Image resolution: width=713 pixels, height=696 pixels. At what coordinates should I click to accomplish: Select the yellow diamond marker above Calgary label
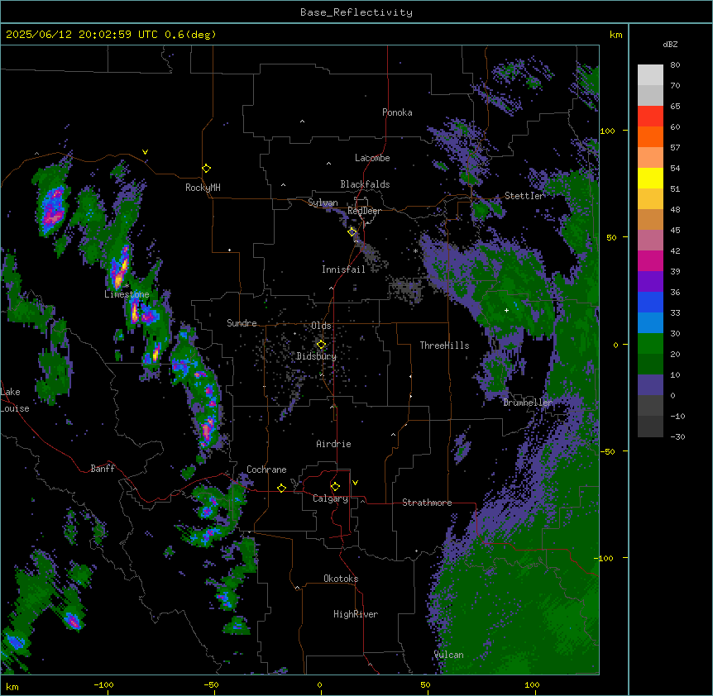(335, 487)
